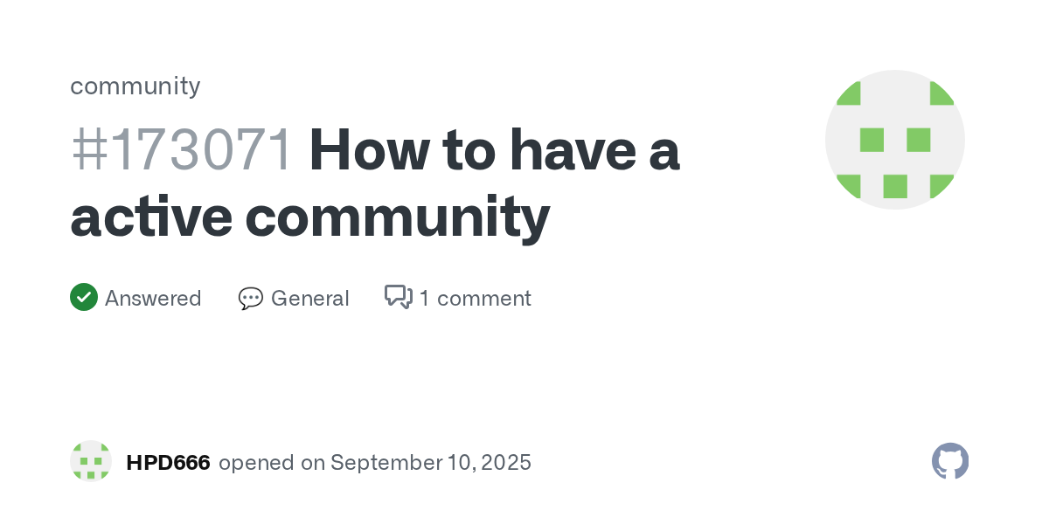This screenshot has width=1049, height=524.
Task: Click the top-right green corner of the large avatar
Action: (941, 93)
